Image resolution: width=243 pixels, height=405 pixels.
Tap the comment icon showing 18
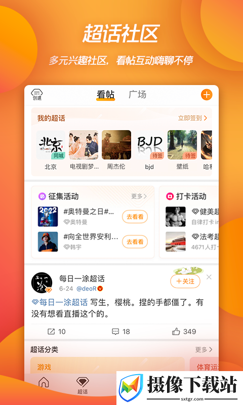pos(115,332)
